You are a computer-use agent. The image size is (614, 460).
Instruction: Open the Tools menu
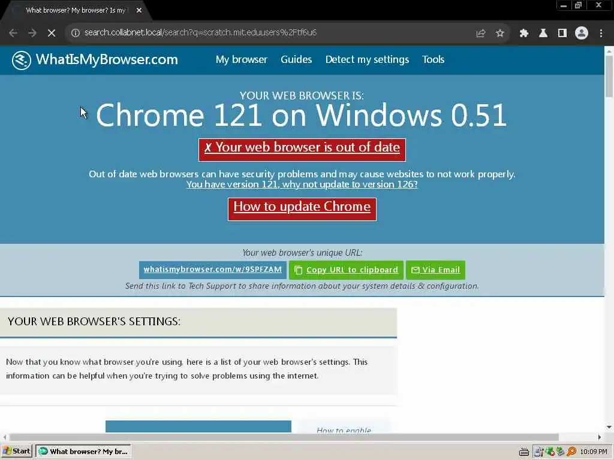(x=433, y=59)
